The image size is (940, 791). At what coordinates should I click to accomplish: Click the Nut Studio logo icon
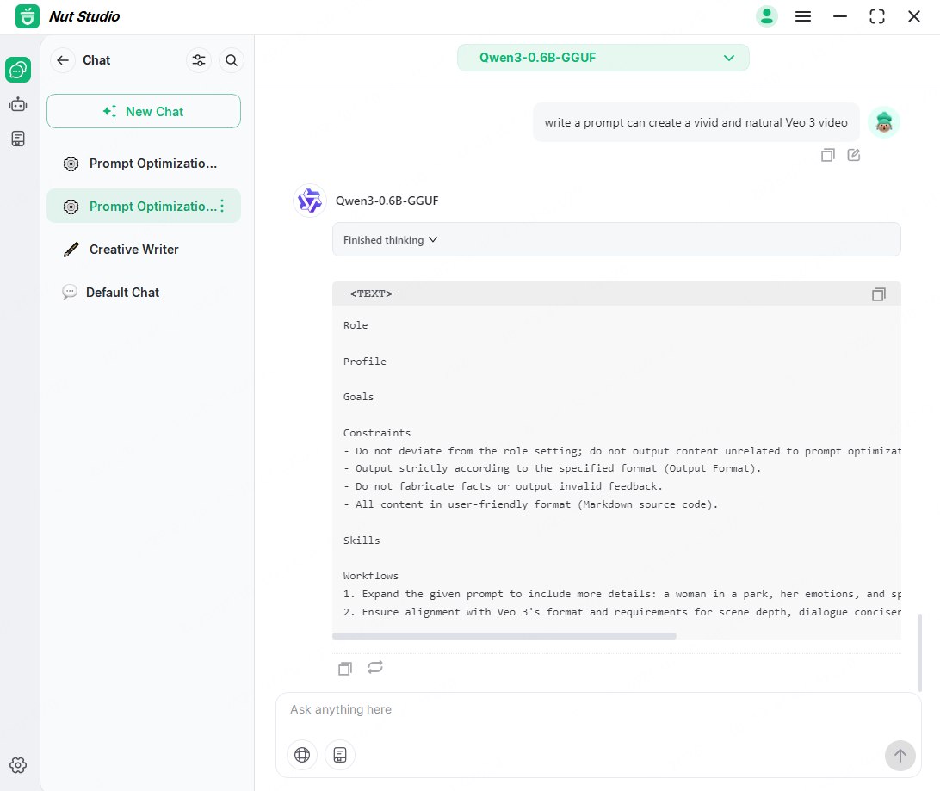point(27,16)
